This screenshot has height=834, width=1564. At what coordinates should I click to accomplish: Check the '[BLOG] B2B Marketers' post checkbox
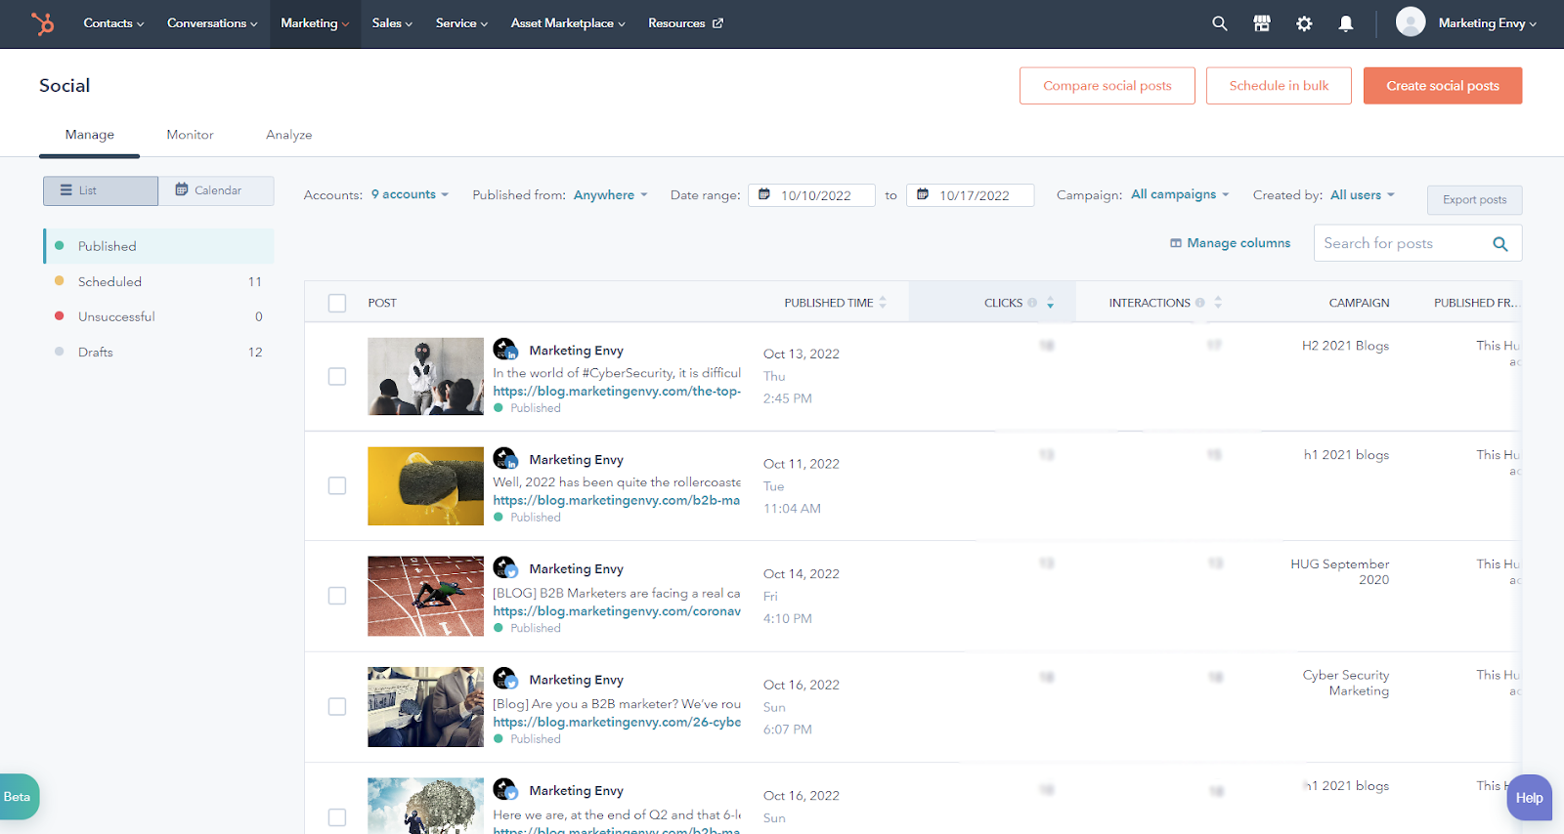337,596
